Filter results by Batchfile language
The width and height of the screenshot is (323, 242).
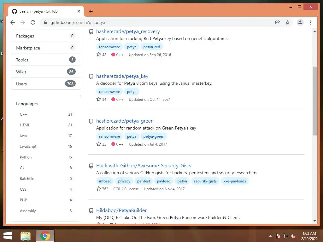point(46,178)
